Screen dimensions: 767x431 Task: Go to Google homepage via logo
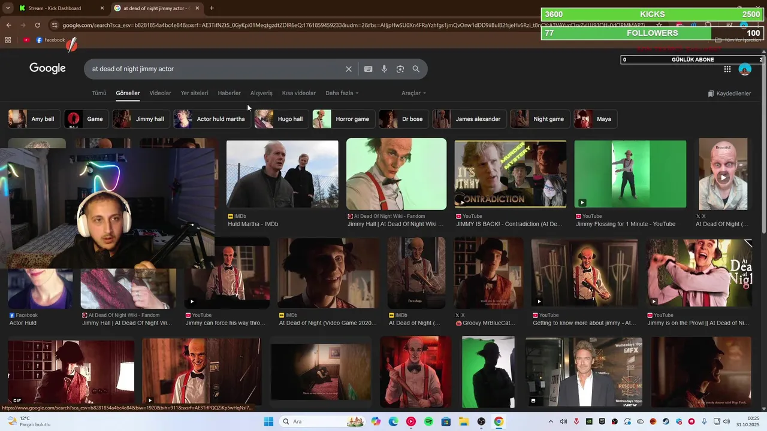point(47,68)
